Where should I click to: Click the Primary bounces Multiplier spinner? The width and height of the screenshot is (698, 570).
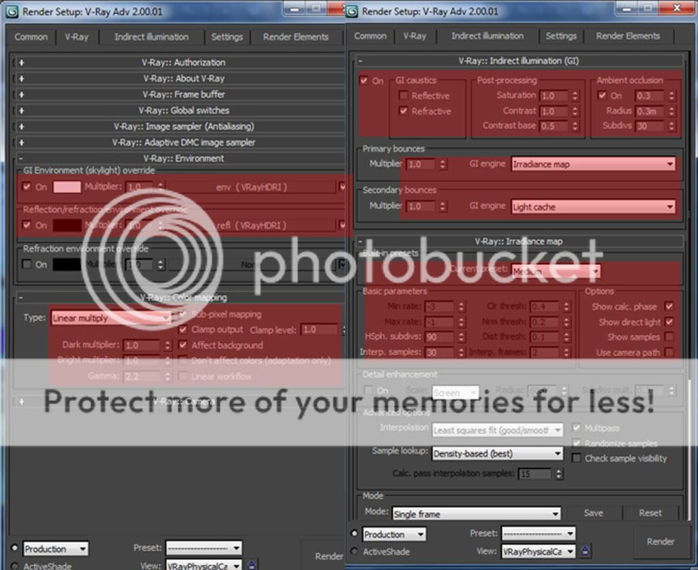[x=442, y=165]
